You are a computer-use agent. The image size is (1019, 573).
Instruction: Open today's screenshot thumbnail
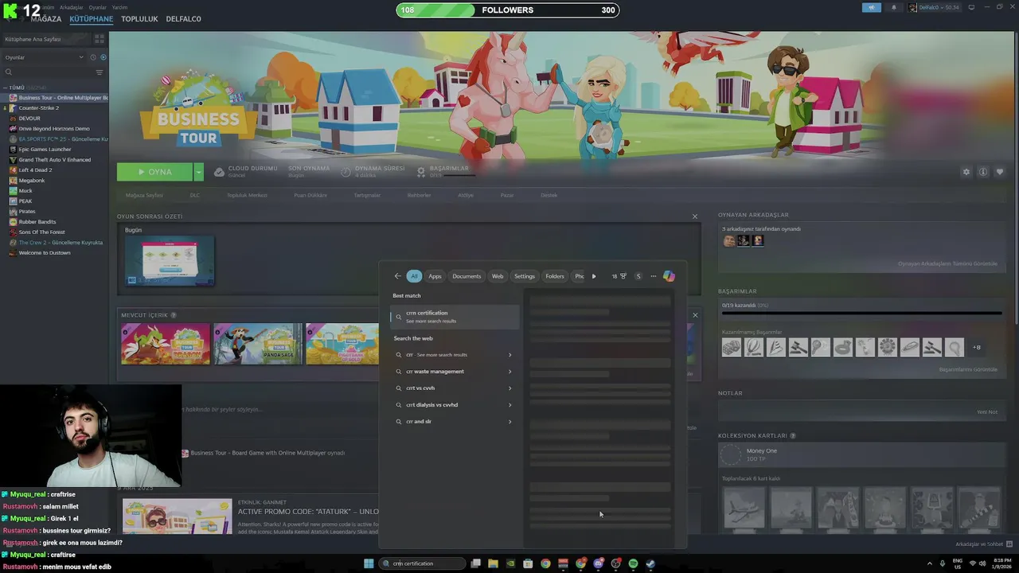[170, 261]
